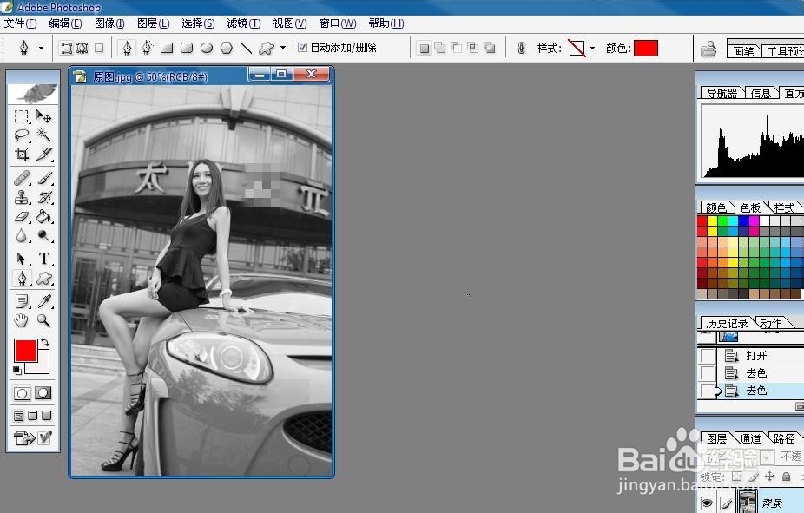Select the Slice tool
804x513 pixels.
click(x=44, y=155)
